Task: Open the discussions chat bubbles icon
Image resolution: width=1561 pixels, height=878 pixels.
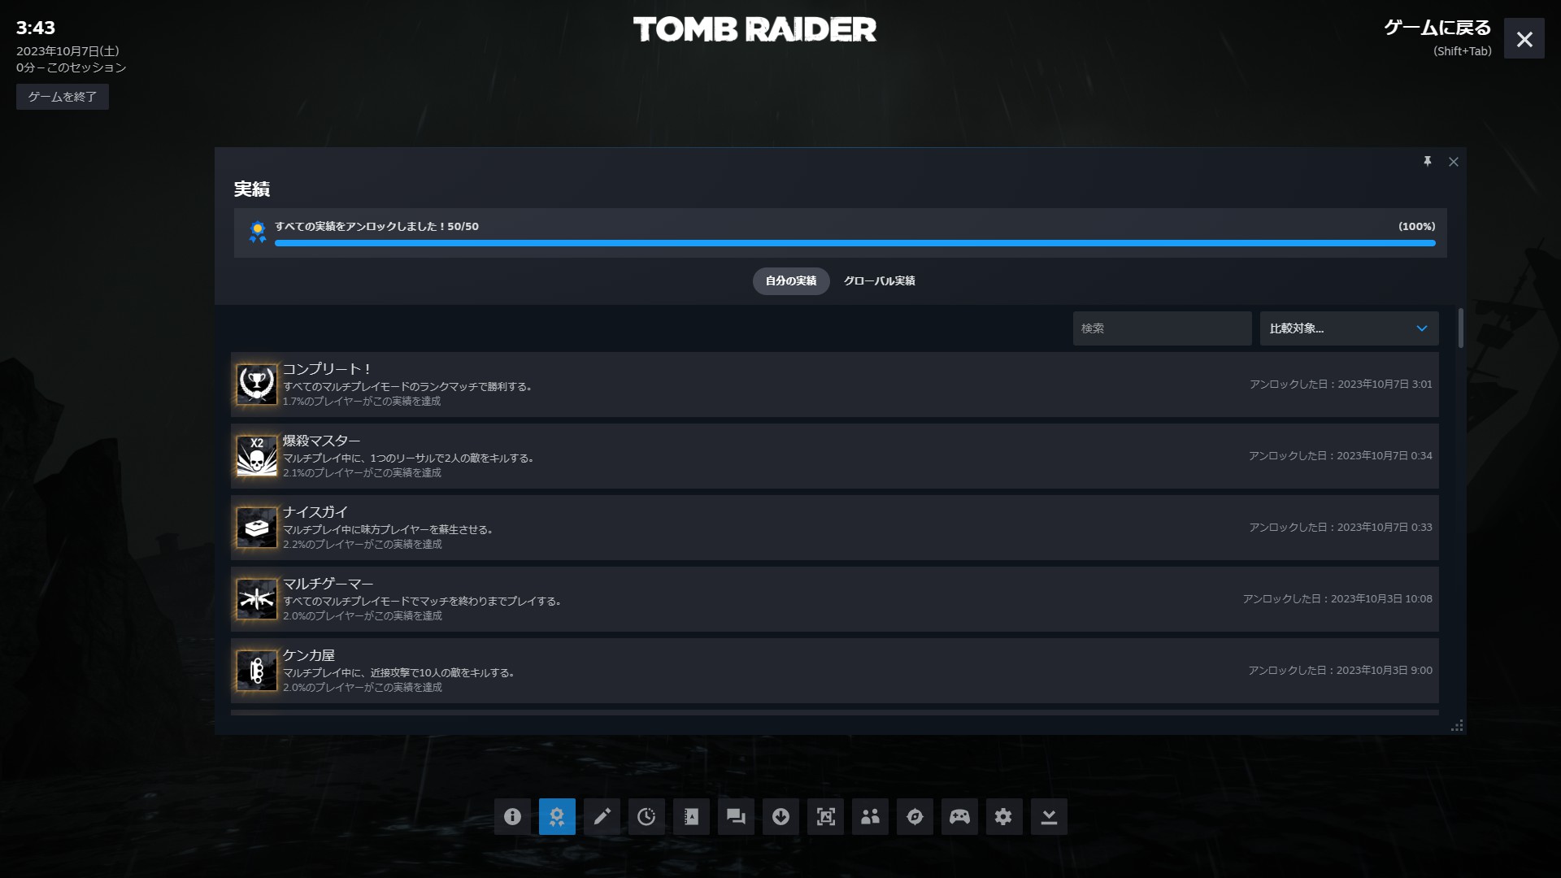Action: [736, 816]
